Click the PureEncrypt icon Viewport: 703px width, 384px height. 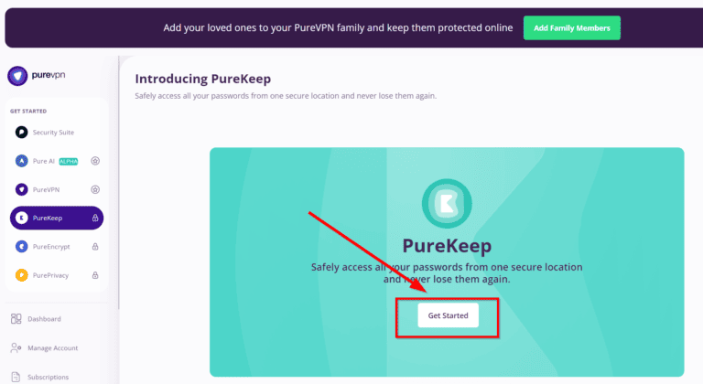pos(22,246)
